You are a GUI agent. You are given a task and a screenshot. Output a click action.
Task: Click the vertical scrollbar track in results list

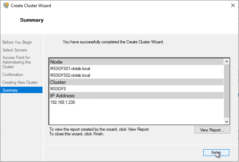tap(227, 92)
